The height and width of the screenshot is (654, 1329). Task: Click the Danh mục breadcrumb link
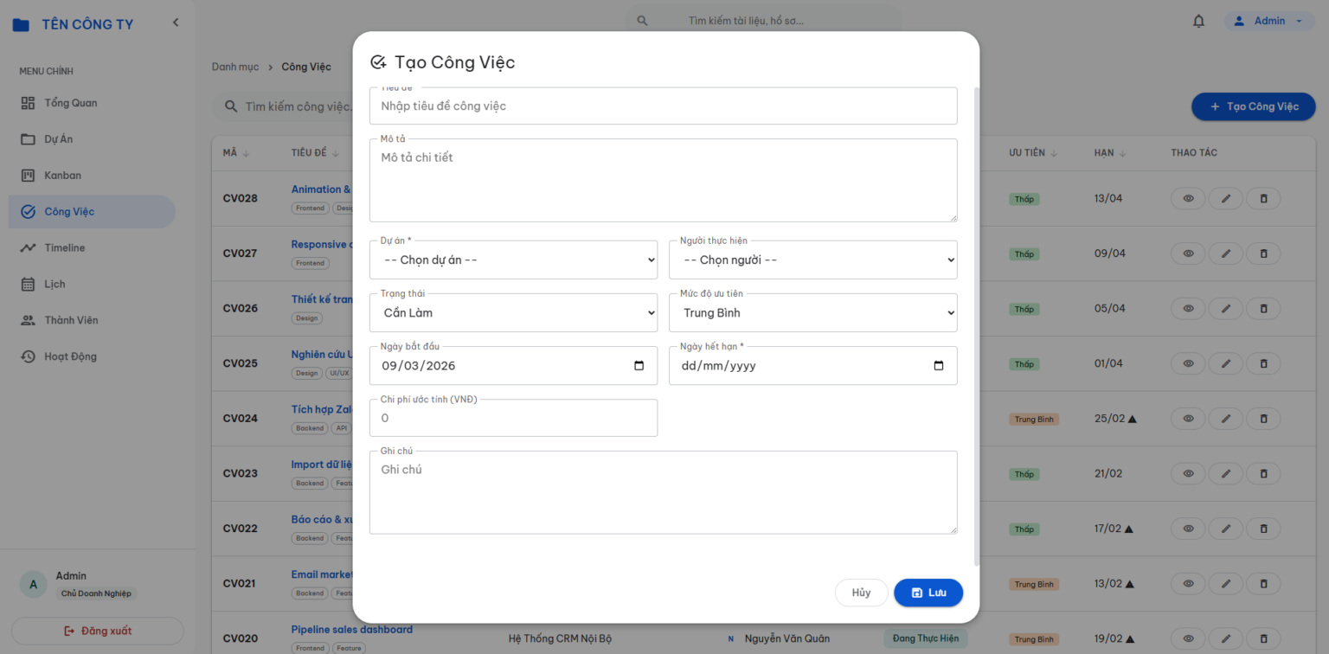click(235, 67)
